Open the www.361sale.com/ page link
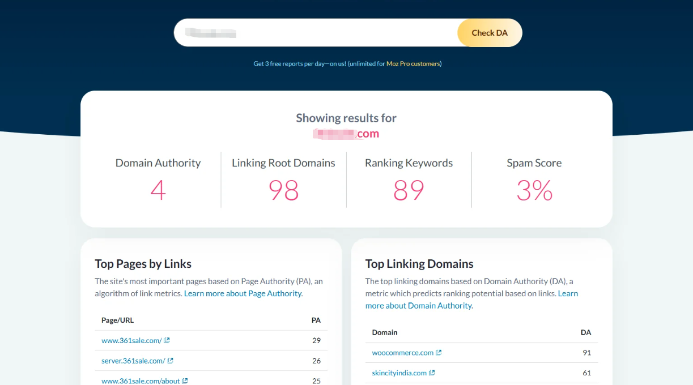The image size is (693, 385). [x=131, y=341]
